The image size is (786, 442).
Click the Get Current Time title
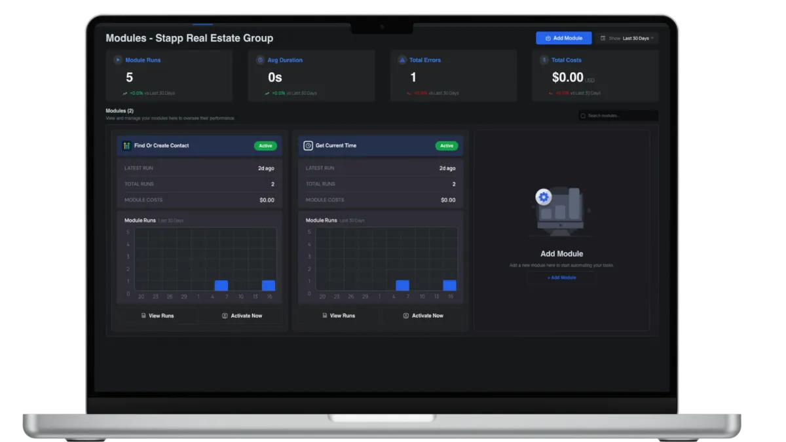(x=336, y=145)
